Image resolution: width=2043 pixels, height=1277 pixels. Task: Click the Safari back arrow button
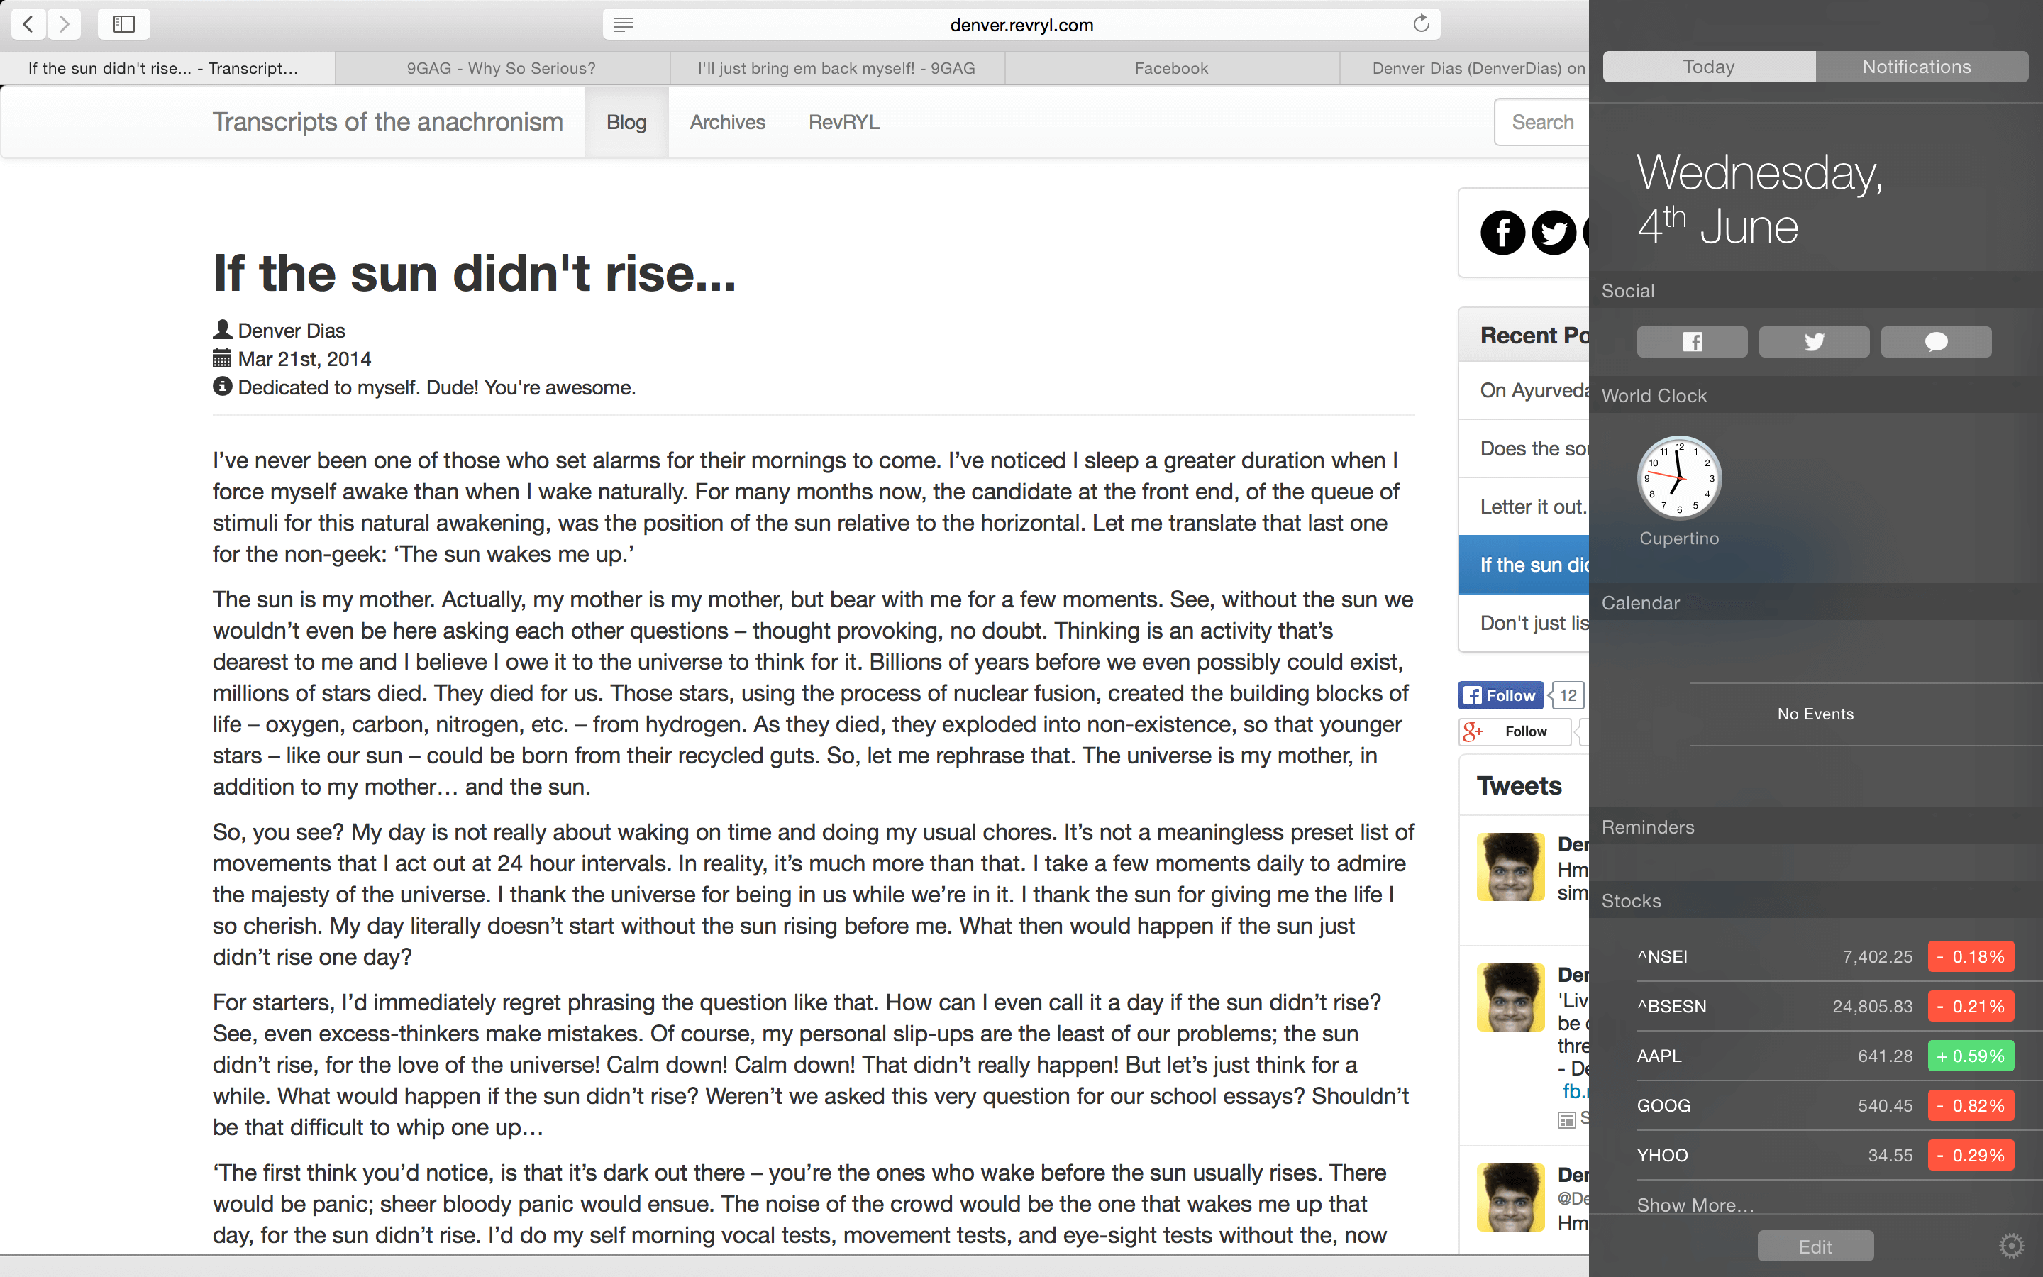[28, 25]
